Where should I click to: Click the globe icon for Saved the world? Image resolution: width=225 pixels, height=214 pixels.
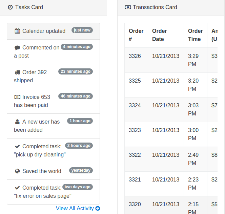17,171
